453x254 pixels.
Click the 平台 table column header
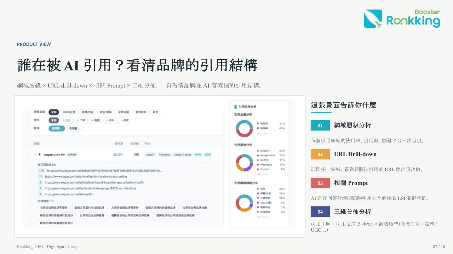pyautogui.click(x=147, y=144)
